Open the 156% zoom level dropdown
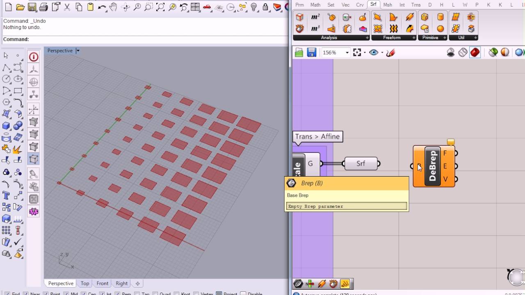The width and height of the screenshot is (525, 295). [347, 52]
